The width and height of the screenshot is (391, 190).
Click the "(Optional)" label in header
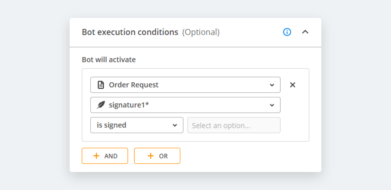pyautogui.click(x=201, y=32)
